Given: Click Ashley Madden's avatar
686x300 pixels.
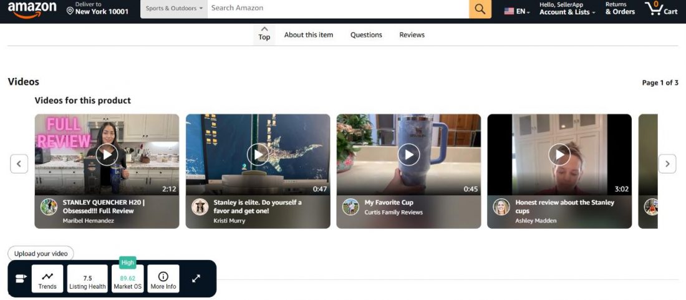Looking at the screenshot, I should tap(502, 207).
